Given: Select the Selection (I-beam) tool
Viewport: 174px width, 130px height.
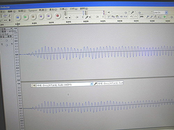Looking at the screenshot, I should [x=1, y=16].
